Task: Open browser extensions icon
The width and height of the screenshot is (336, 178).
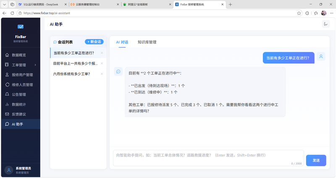Action: [x=307, y=13]
